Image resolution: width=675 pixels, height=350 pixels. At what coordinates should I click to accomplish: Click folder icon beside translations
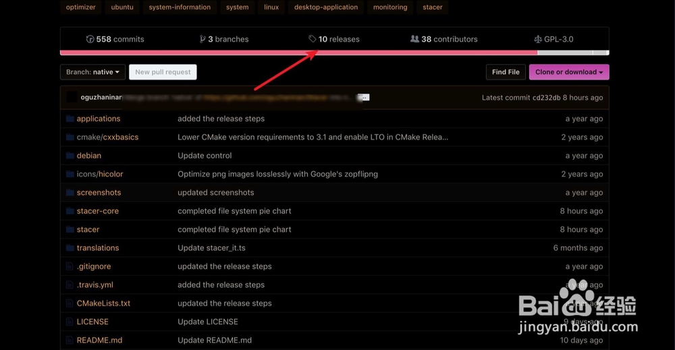70,248
